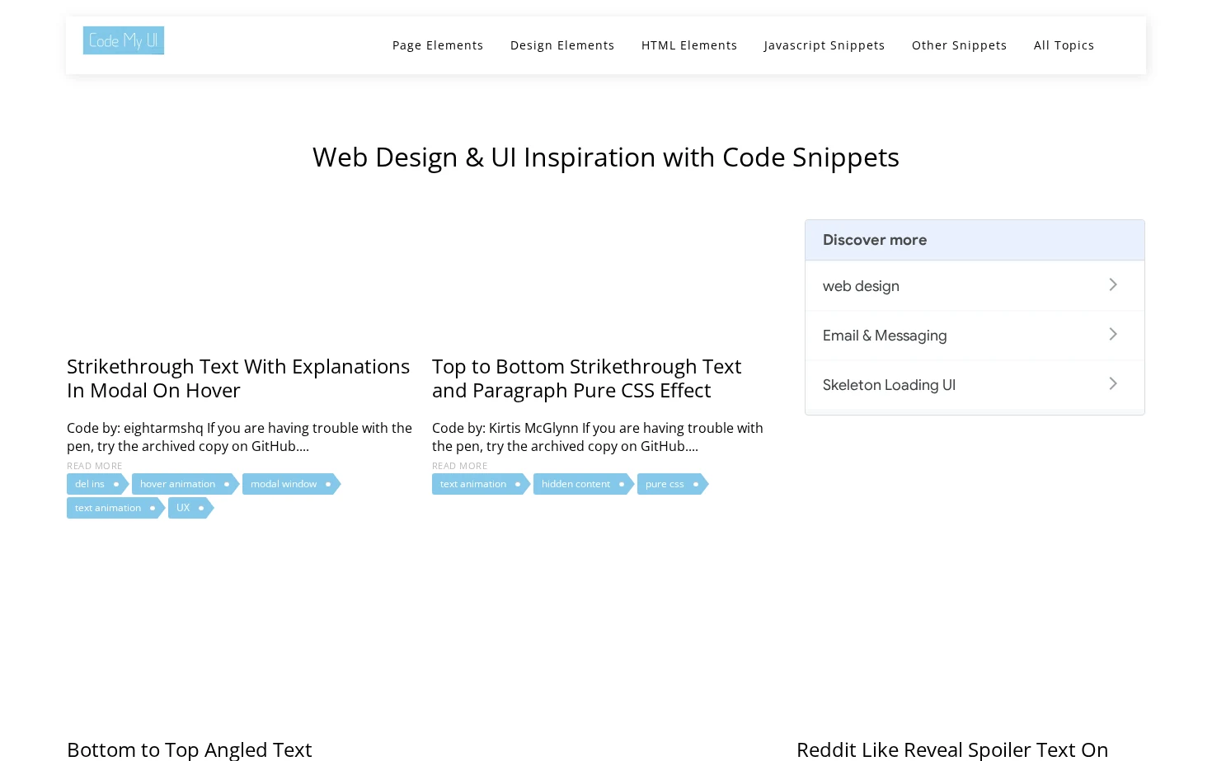Select the pure css tag
The image size is (1212, 761).
[673, 484]
